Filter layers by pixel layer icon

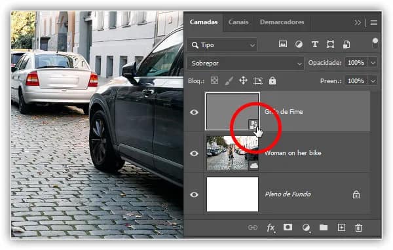point(283,45)
